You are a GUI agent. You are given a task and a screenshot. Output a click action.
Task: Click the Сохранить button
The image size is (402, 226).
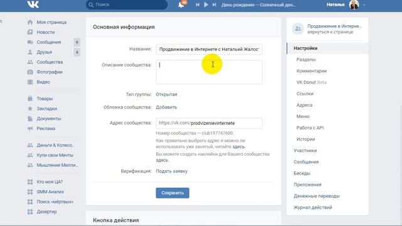172,193
